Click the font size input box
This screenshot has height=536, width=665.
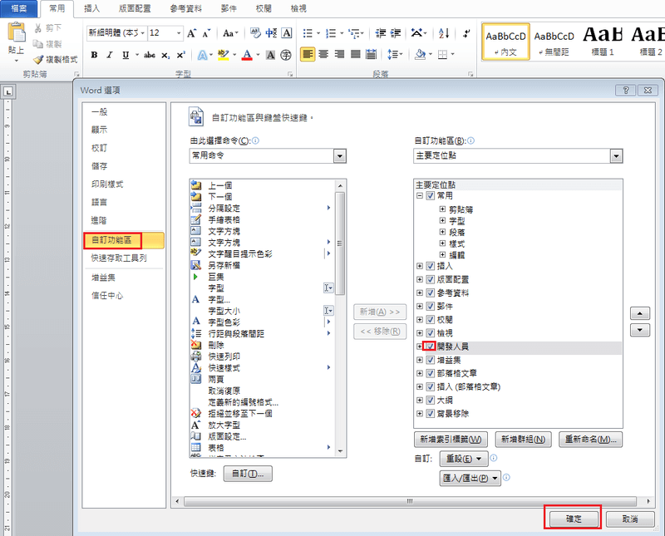pyautogui.click(x=161, y=33)
